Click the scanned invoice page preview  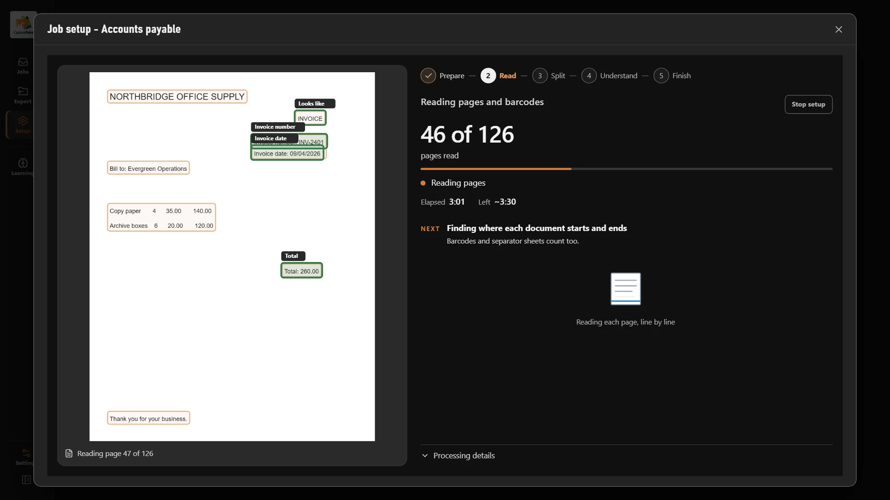232,256
